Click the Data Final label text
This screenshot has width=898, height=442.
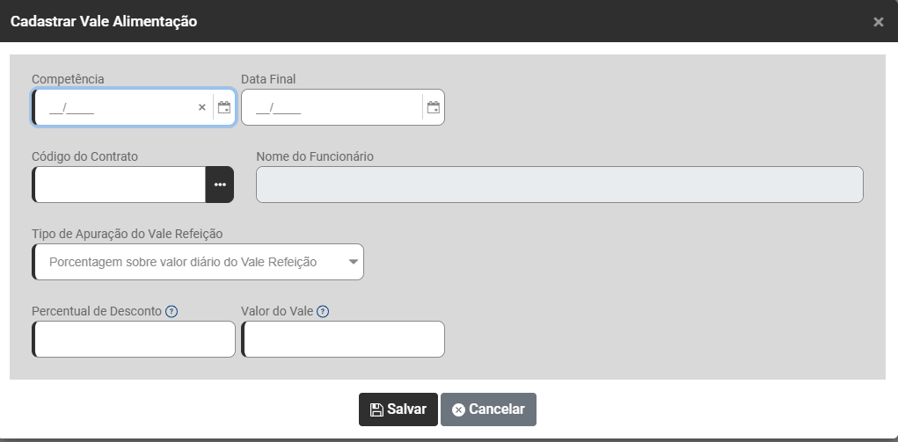(x=268, y=79)
